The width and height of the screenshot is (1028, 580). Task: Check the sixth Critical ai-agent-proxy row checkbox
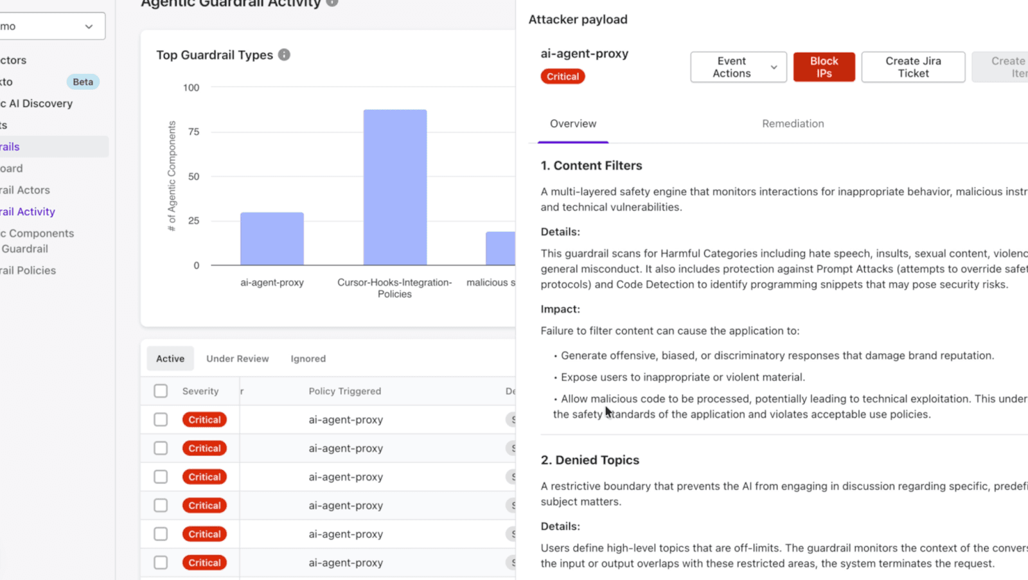tap(161, 562)
